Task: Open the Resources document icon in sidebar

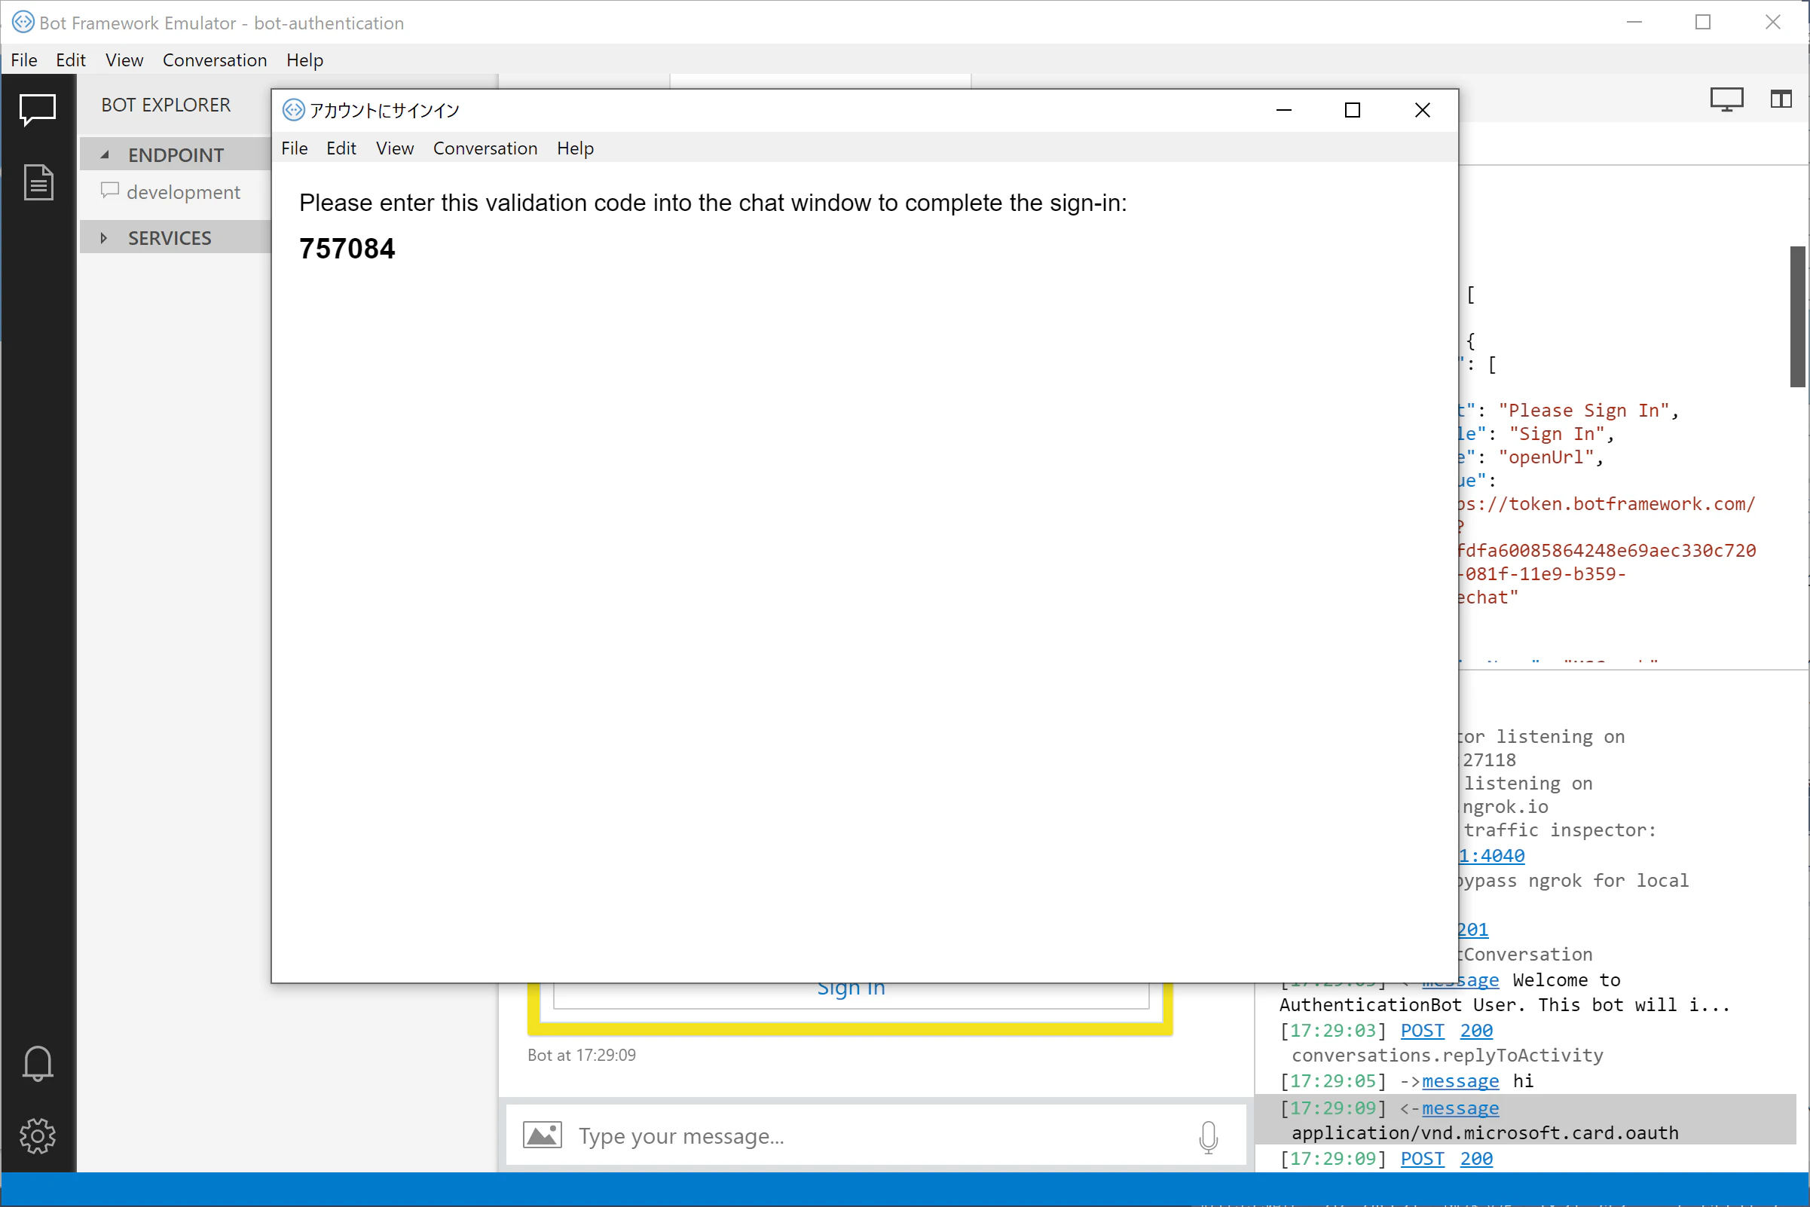Action: pyautogui.click(x=38, y=182)
